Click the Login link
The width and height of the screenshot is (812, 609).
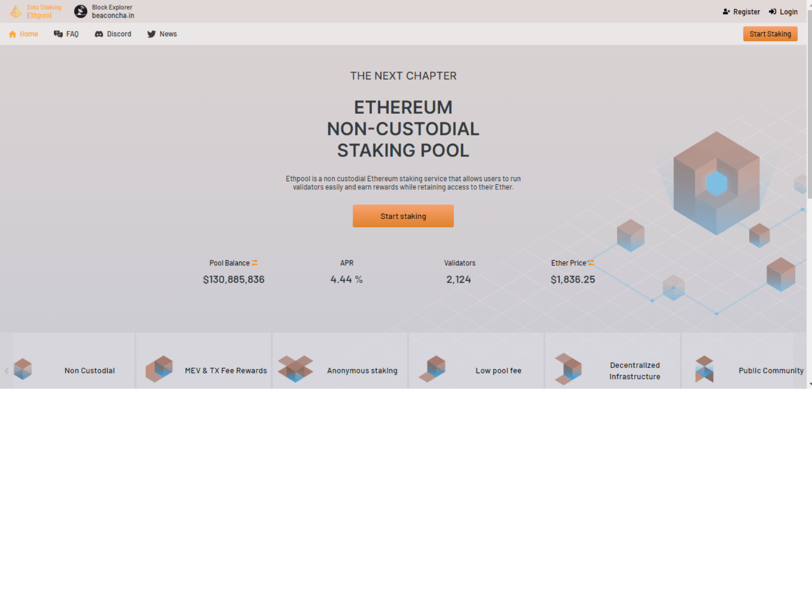(783, 12)
